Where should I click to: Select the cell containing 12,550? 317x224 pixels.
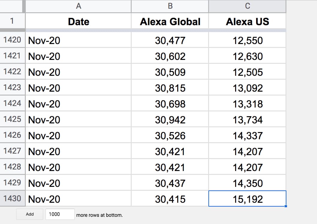pos(247,40)
